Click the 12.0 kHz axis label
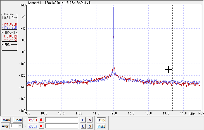The height and width of the screenshot is (130, 204). coord(113,113)
